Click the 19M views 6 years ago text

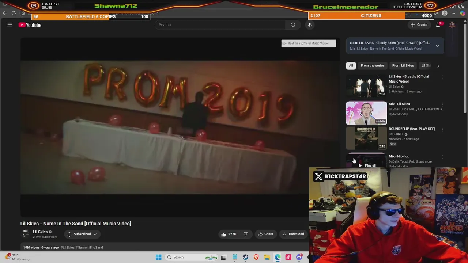[41, 247]
